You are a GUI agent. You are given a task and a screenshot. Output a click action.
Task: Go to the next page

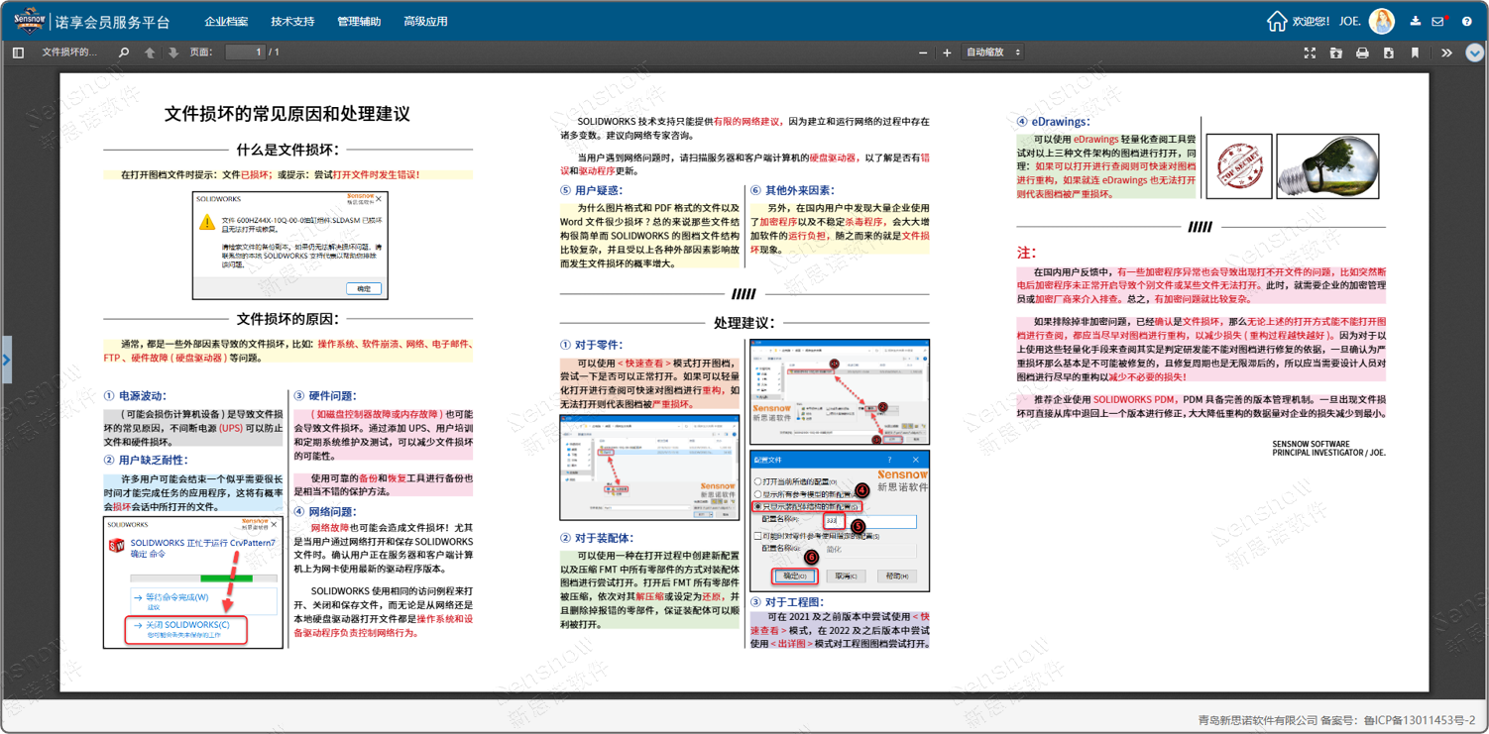point(173,52)
